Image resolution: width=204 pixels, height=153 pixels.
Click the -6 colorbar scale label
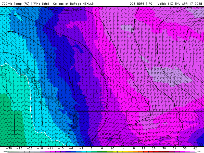pyautogui.click(x=71, y=148)
